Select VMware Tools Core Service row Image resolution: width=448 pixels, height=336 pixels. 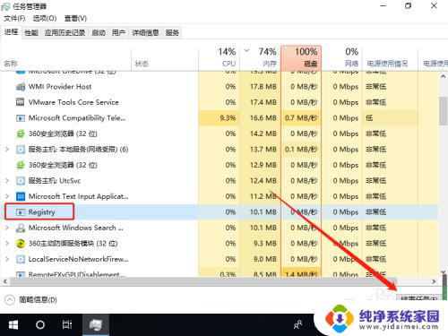220,102
